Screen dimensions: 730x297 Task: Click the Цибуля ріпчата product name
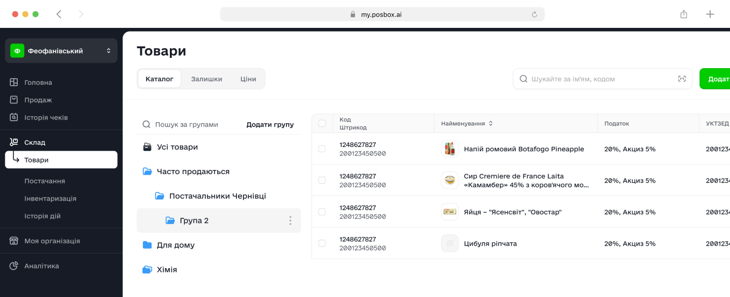click(490, 243)
